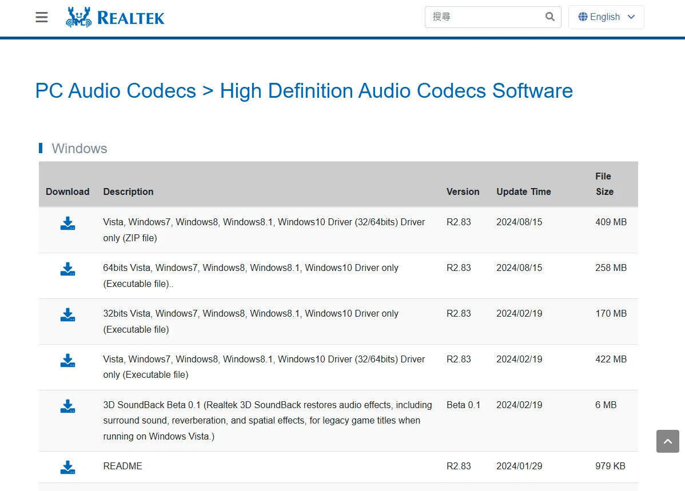Click R2.83 version in README row
This screenshot has width=685, height=491.
(x=459, y=466)
